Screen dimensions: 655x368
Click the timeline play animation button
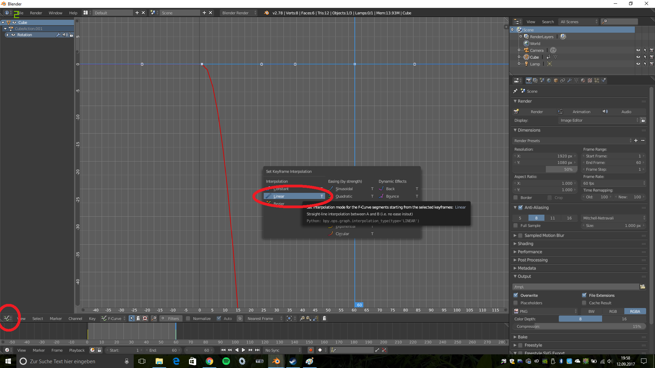(244, 350)
